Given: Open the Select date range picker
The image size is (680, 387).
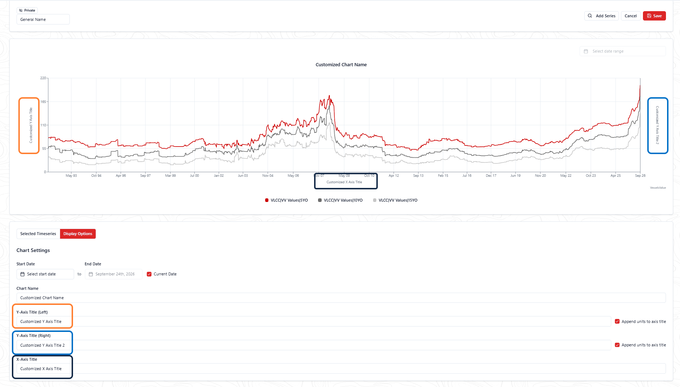Looking at the screenshot, I should (x=623, y=51).
